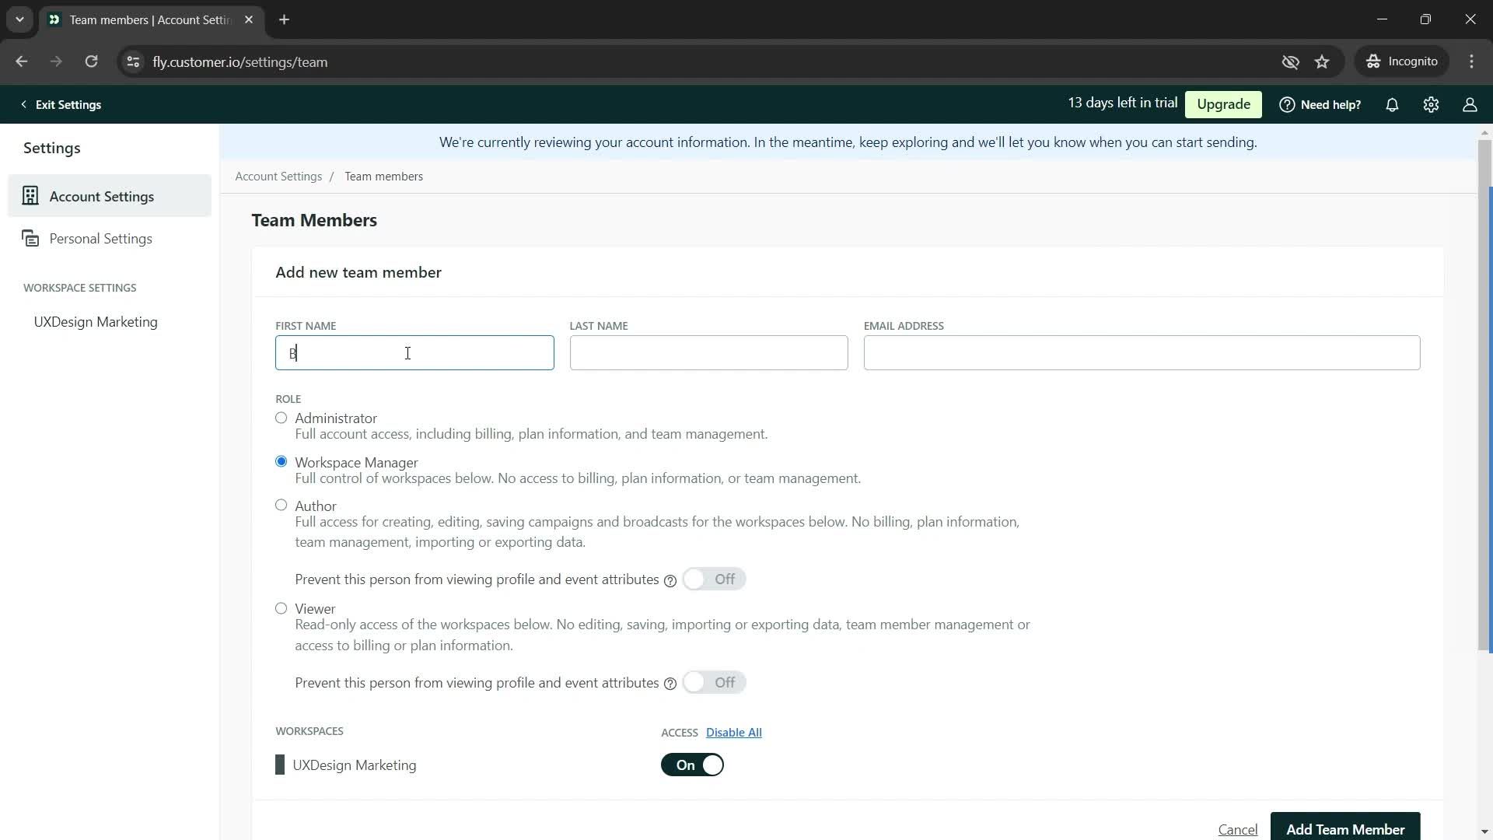1493x840 pixels.
Task: Click the Upgrade button
Action: pos(1223,104)
